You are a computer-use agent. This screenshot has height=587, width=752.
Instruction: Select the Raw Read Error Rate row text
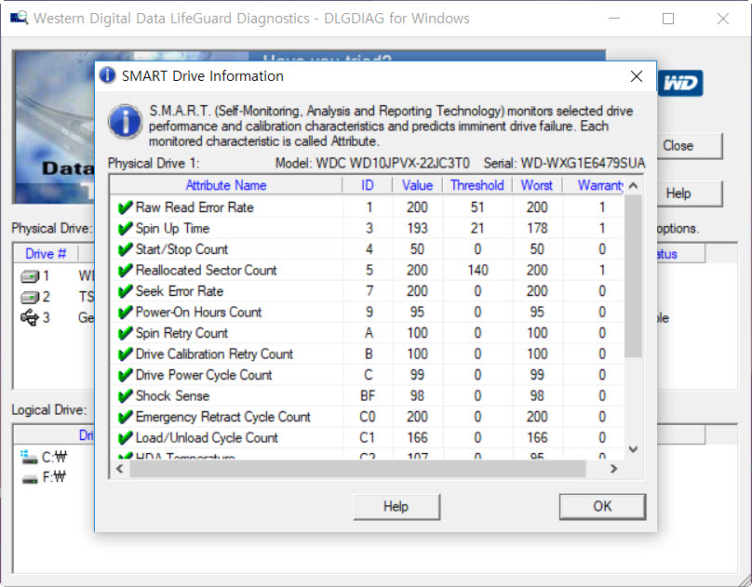click(195, 207)
